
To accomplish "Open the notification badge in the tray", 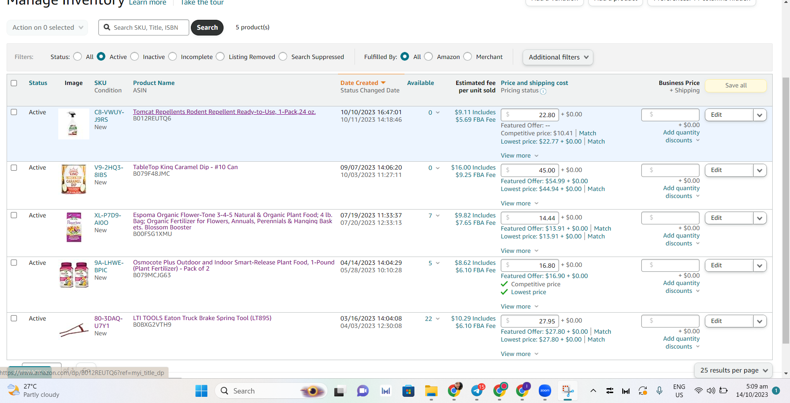I will (x=776, y=391).
